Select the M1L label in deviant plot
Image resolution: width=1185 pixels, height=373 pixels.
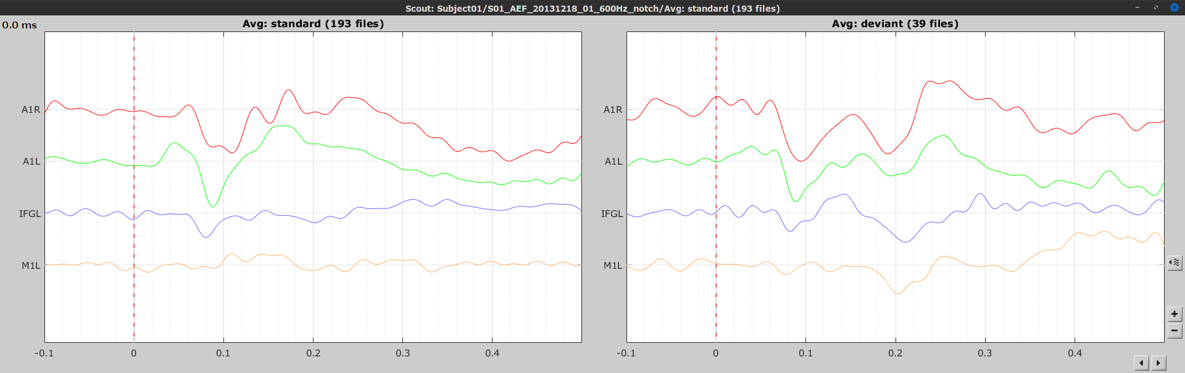pyautogui.click(x=613, y=266)
